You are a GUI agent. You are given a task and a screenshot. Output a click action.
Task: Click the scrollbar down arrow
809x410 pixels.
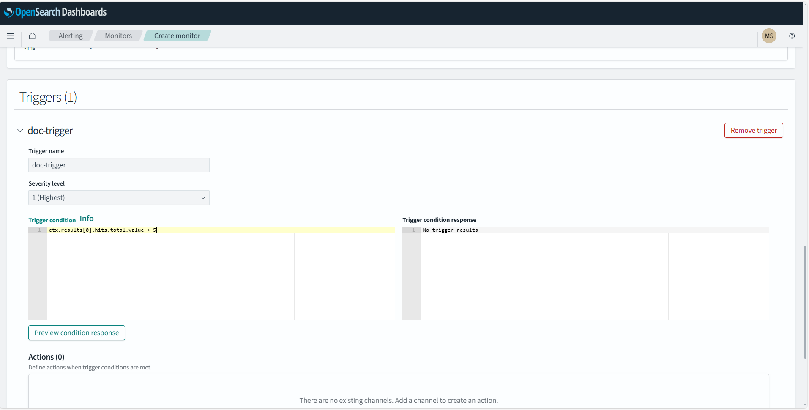coord(805,406)
